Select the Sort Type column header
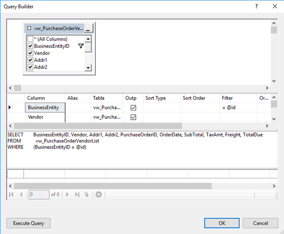Screen dimensions: 284x234 pyautogui.click(x=162, y=98)
